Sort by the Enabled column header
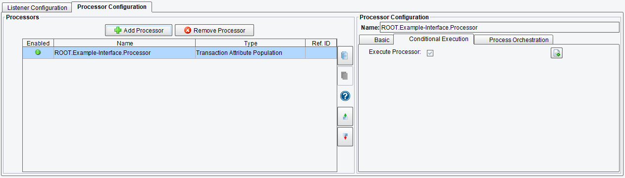This screenshot has height=178, width=625. [38, 43]
